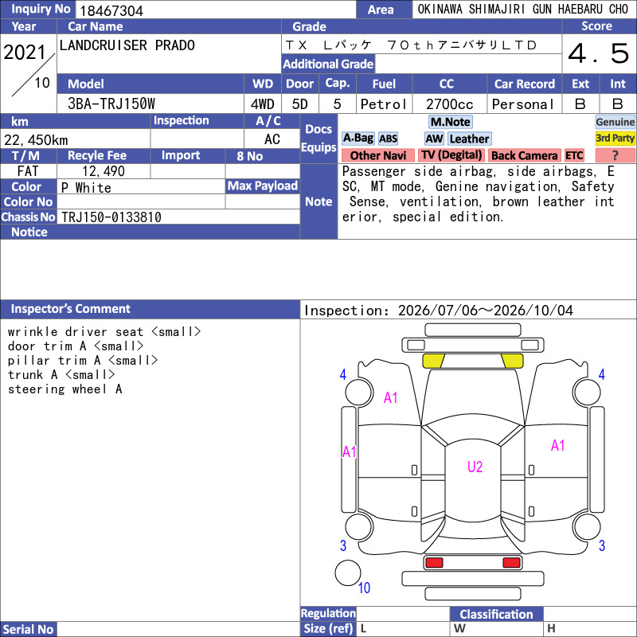Select the yellow 3rd Party badge
The image size is (637, 637).
615,139
